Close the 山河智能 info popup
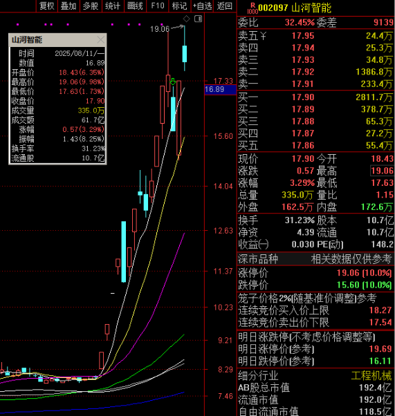395x416 pixels. (x=101, y=40)
